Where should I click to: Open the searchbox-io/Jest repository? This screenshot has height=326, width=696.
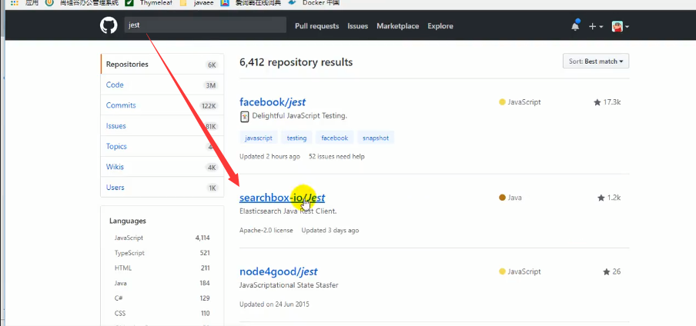click(282, 198)
